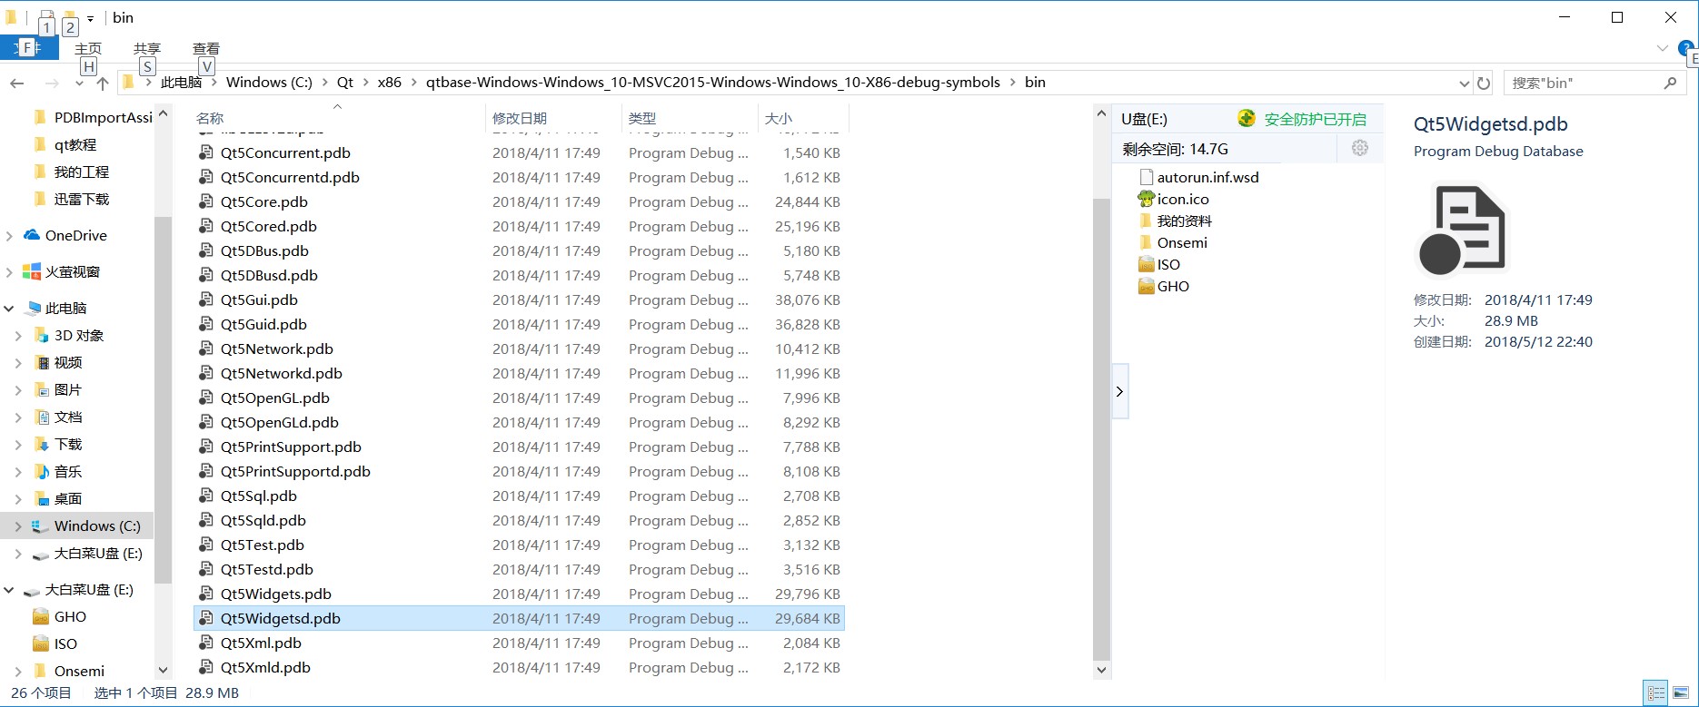Open the 主页 ribbon tab
1699x707 pixels.
(x=88, y=49)
